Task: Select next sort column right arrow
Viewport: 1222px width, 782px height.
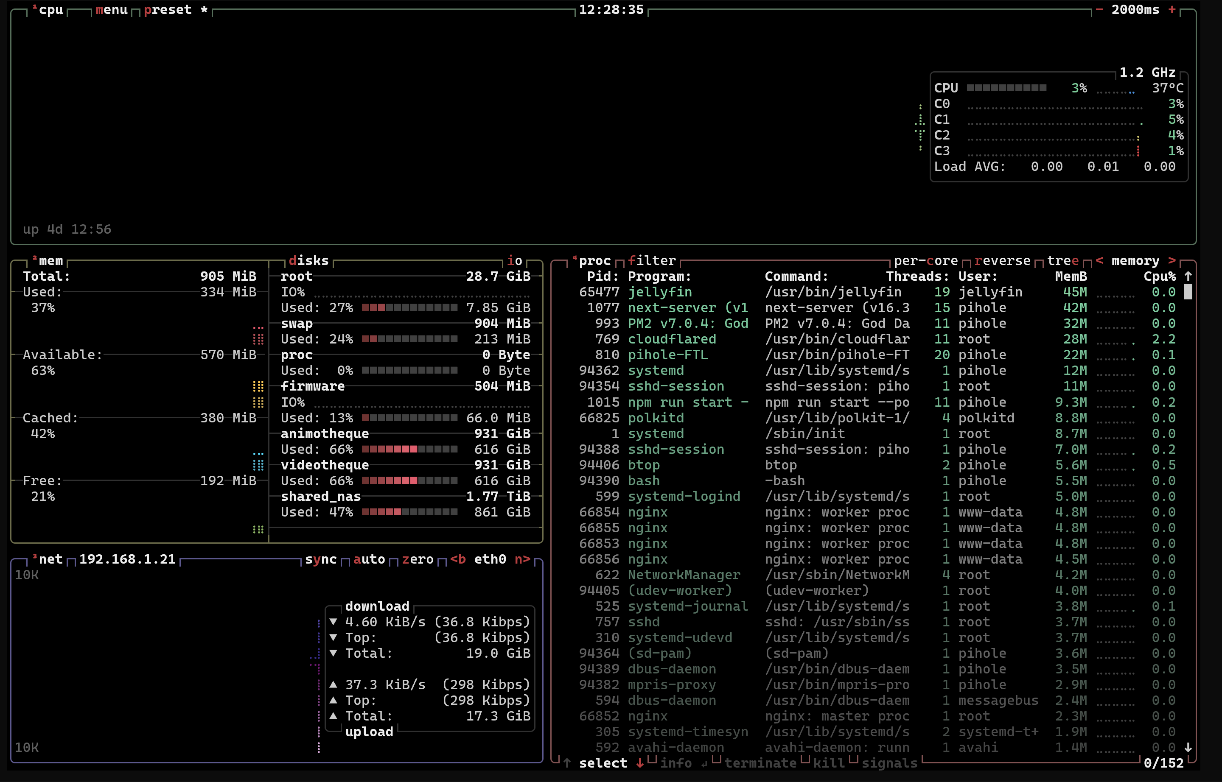Action: click(x=1172, y=260)
